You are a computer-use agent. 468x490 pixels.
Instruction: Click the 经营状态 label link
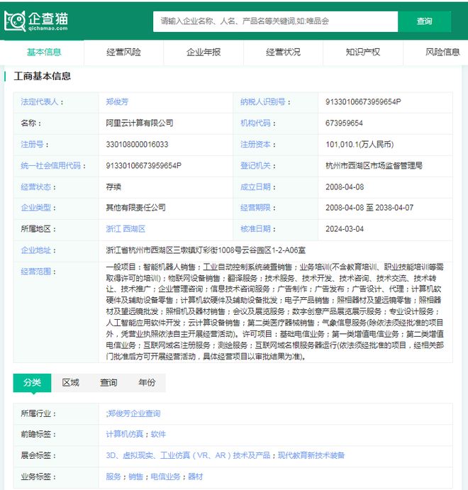pyautogui.click(x=35, y=187)
